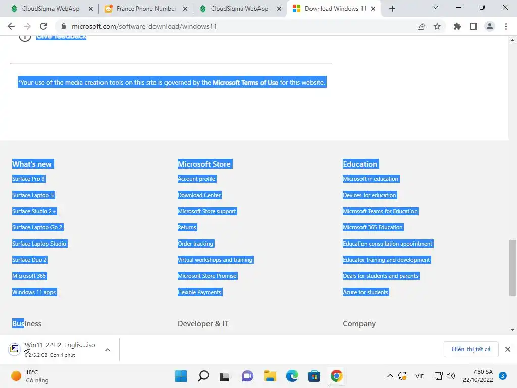Open Educator training and development link
This screenshot has height=388, width=517.
point(387,260)
